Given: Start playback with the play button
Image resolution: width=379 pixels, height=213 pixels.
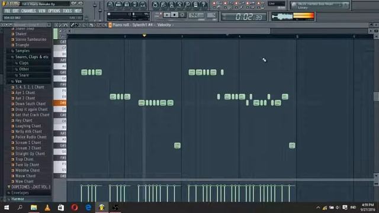Looking at the screenshot, I should 167,15.
